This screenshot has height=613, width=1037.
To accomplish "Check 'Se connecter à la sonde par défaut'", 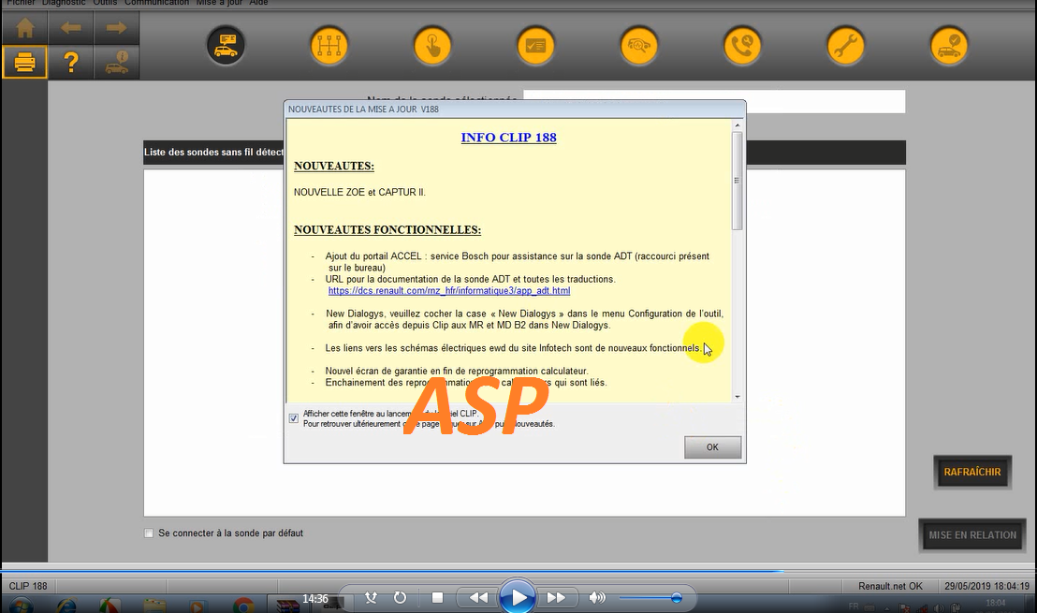I will 149,533.
